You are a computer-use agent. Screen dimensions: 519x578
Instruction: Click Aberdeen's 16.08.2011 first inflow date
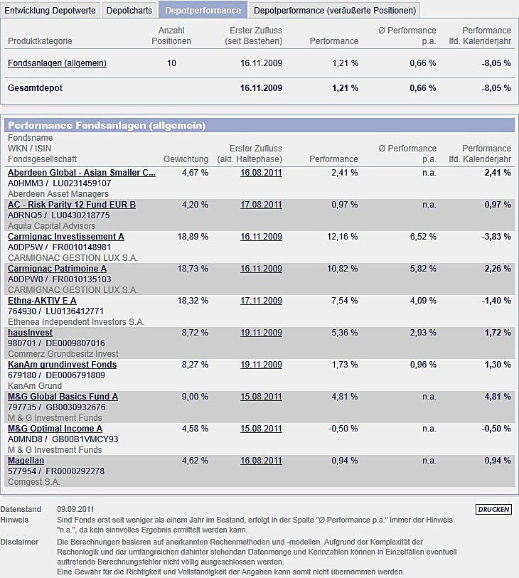(261, 173)
